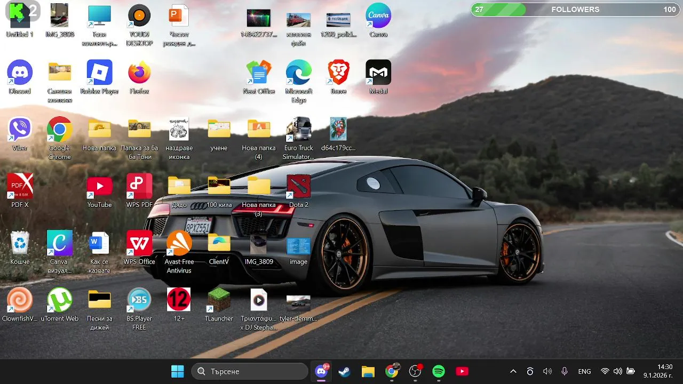Screen dimensions: 683x384
Task: Open Spotify from the taskbar
Action: pos(439,371)
